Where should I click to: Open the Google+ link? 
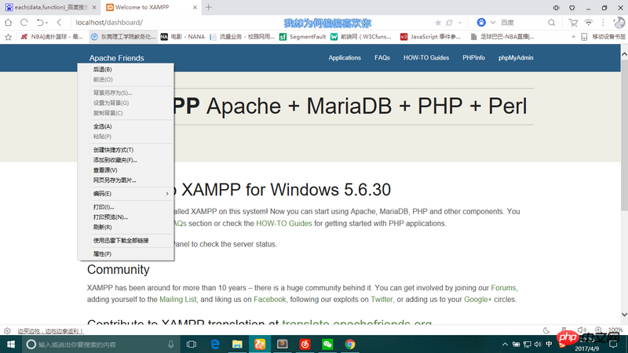point(477,300)
